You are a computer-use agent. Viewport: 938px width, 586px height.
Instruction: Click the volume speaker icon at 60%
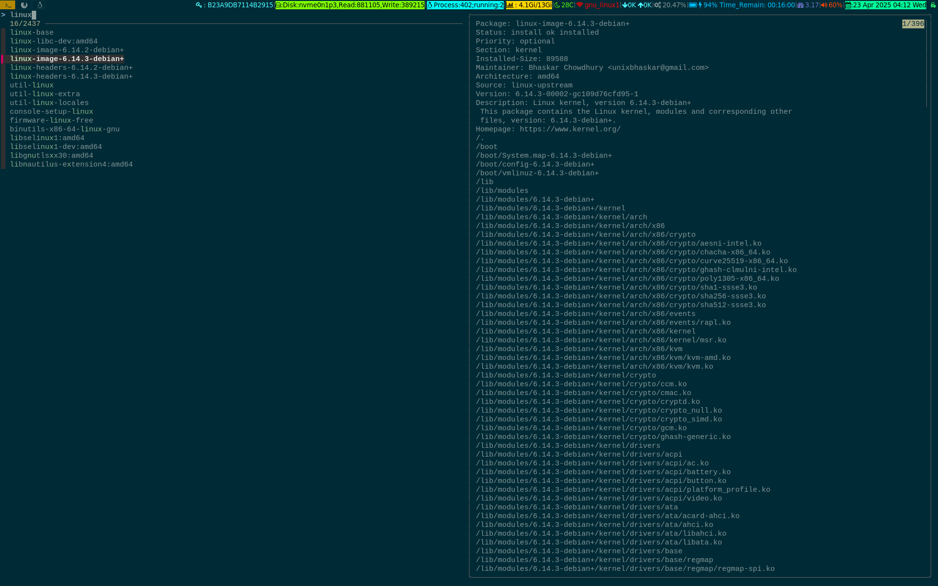824,5
